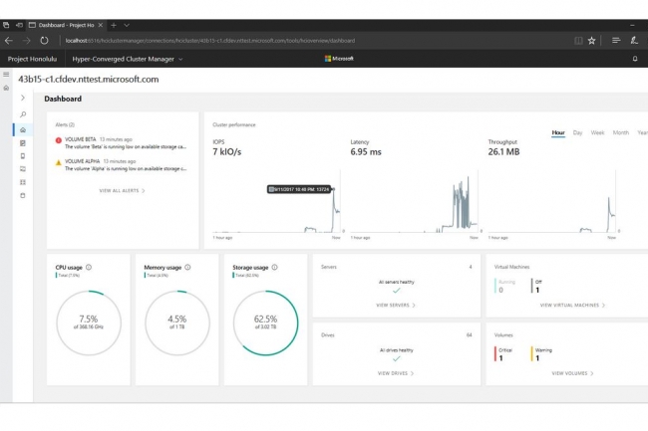Switch chart range to Month

click(x=621, y=132)
